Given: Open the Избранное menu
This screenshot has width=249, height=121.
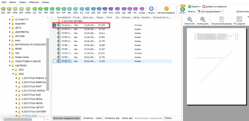Looking at the screenshot, I should 34,2.
